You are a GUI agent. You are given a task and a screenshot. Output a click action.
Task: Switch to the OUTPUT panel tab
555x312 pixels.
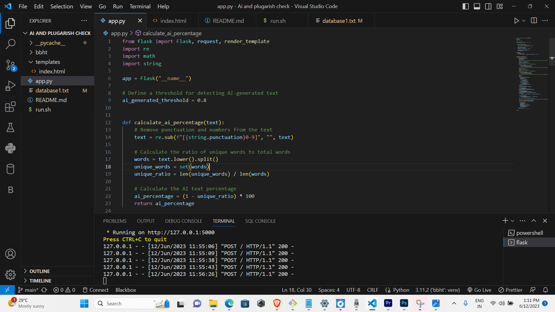[x=146, y=221]
